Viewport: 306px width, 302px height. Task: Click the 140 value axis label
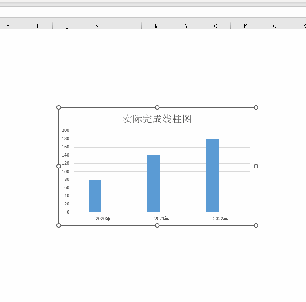coord(65,155)
